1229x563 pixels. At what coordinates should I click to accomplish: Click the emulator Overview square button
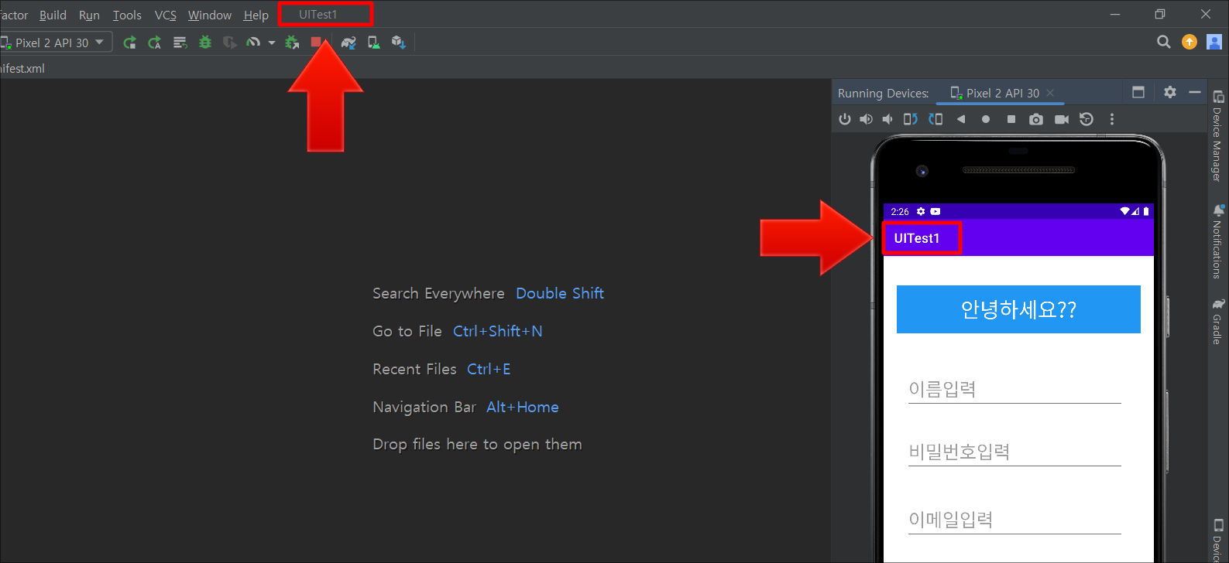(x=1011, y=119)
